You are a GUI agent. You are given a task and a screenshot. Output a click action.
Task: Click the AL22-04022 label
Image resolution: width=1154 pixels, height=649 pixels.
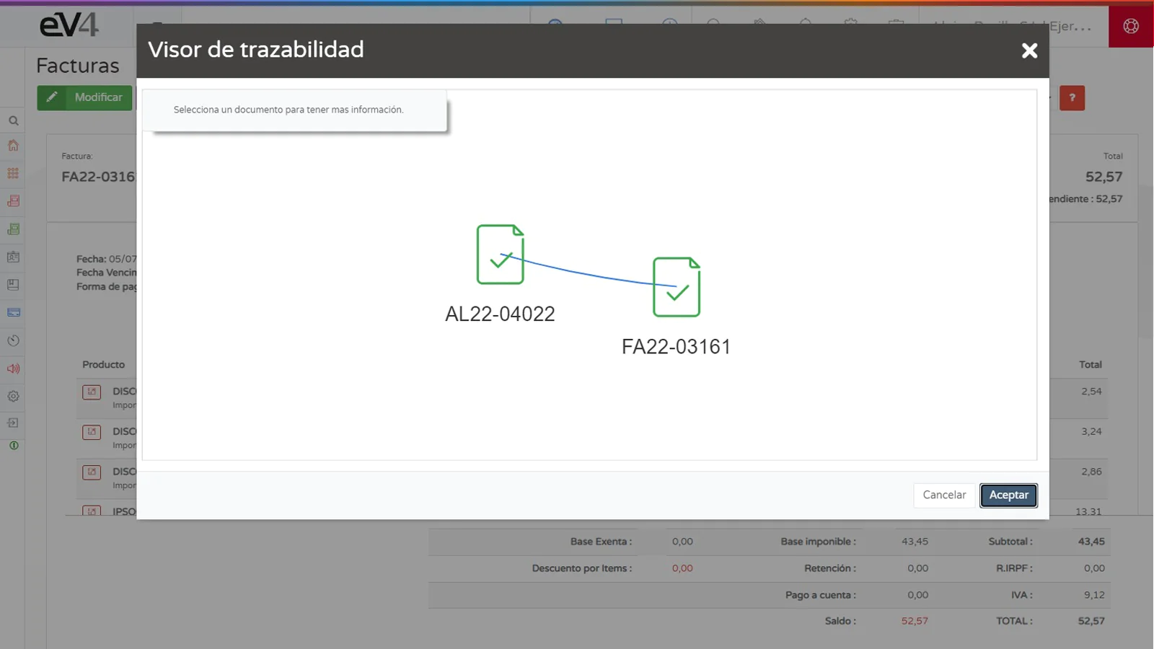[x=500, y=314]
